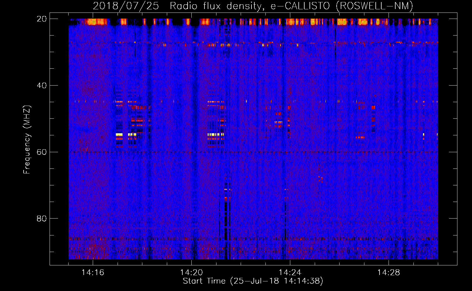Click the '60' frequency axis label
Viewport: 472px width, 291px height.
(x=41, y=152)
